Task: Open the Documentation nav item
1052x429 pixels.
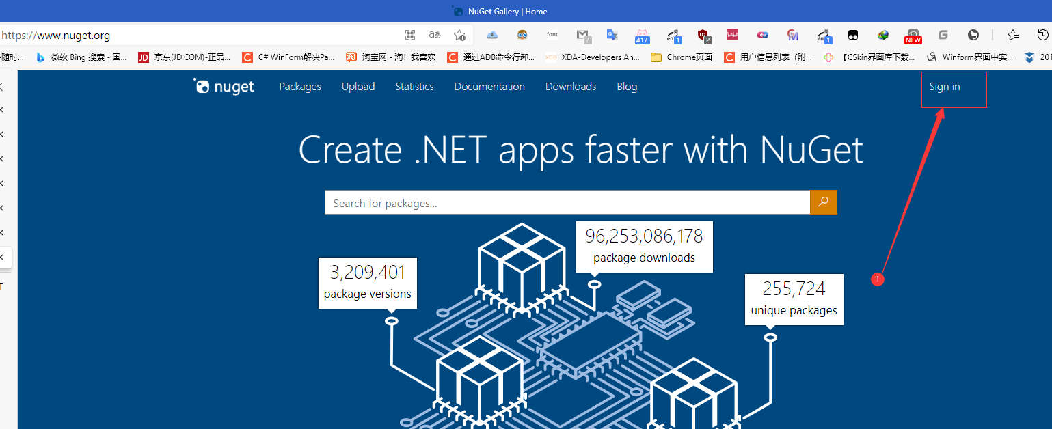Action: pos(489,87)
